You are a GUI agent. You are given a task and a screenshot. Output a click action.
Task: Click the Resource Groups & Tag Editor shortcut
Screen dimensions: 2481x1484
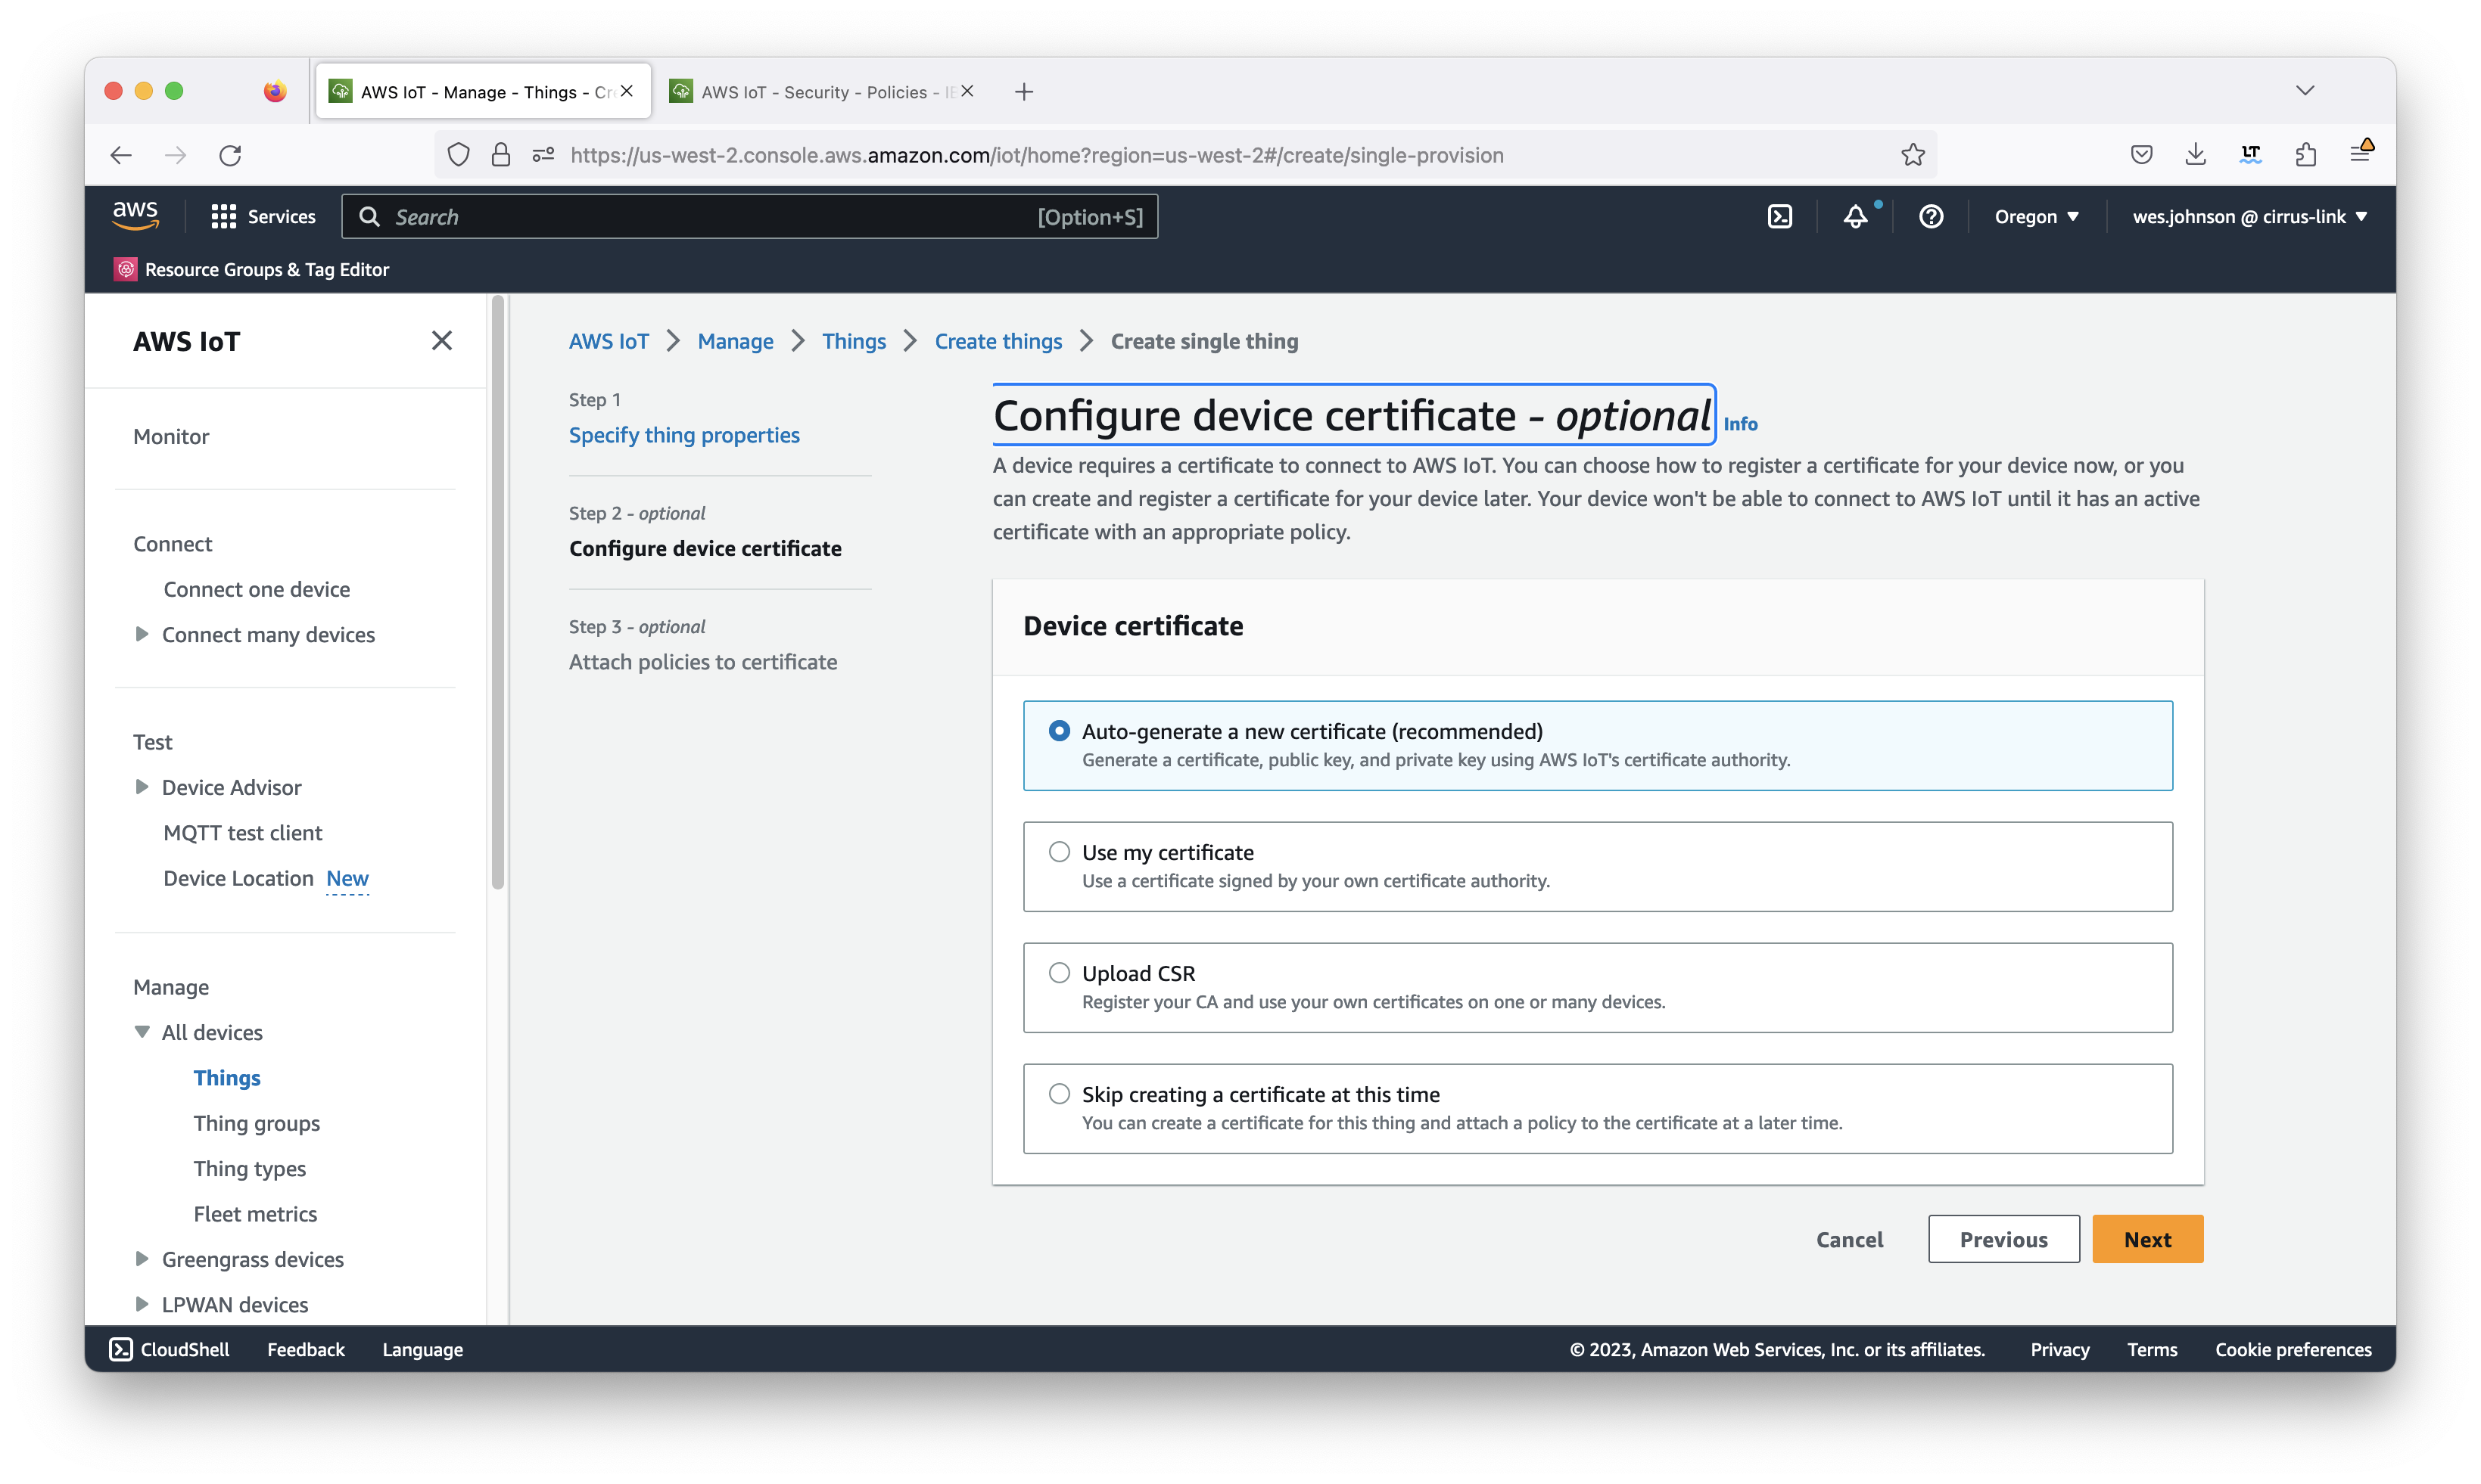[x=252, y=269]
